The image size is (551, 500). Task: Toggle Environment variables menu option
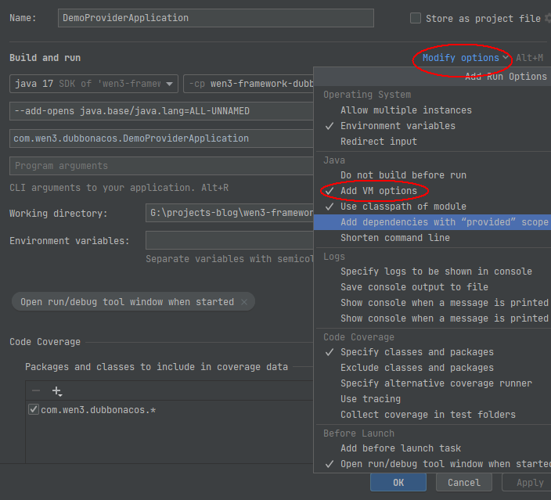click(432, 126)
